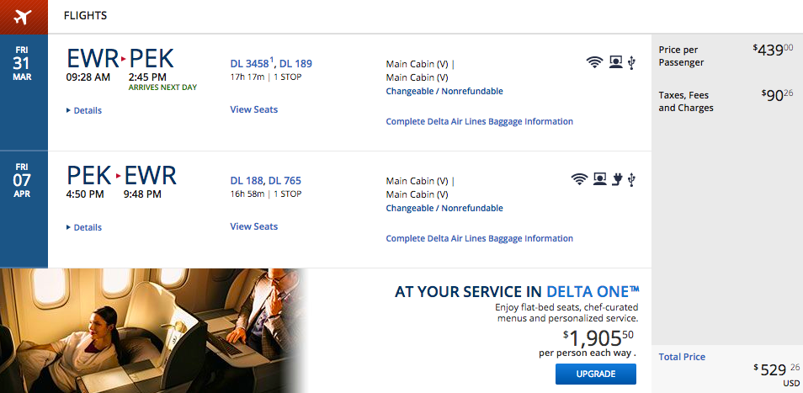The height and width of the screenshot is (393, 803).
Task: Open flight number DL 3458 link
Action: coord(250,63)
